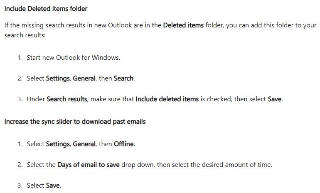Click the 'Increase the sync slider' heading

(75, 122)
